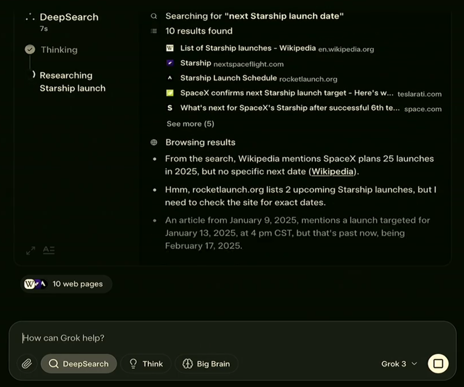Click the space.com domain text
464x387 pixels.
pyautogui.click(x=423, y=109)
